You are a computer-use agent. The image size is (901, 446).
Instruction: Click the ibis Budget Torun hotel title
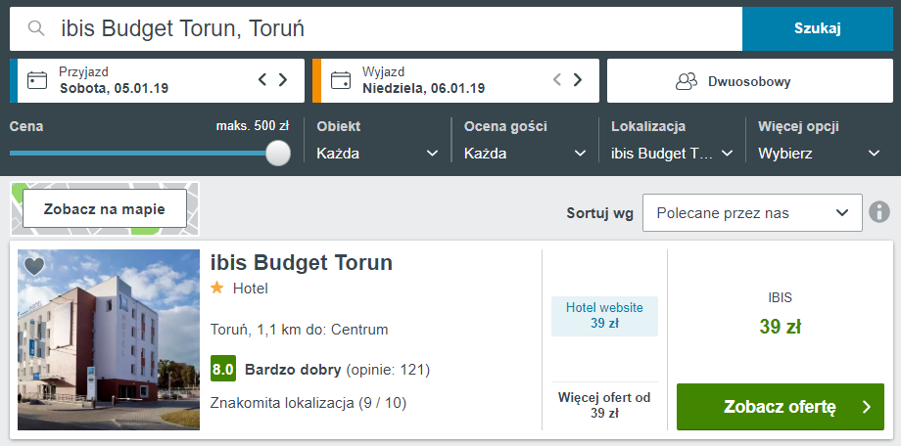pyautogui.click(x=302, y=262)
